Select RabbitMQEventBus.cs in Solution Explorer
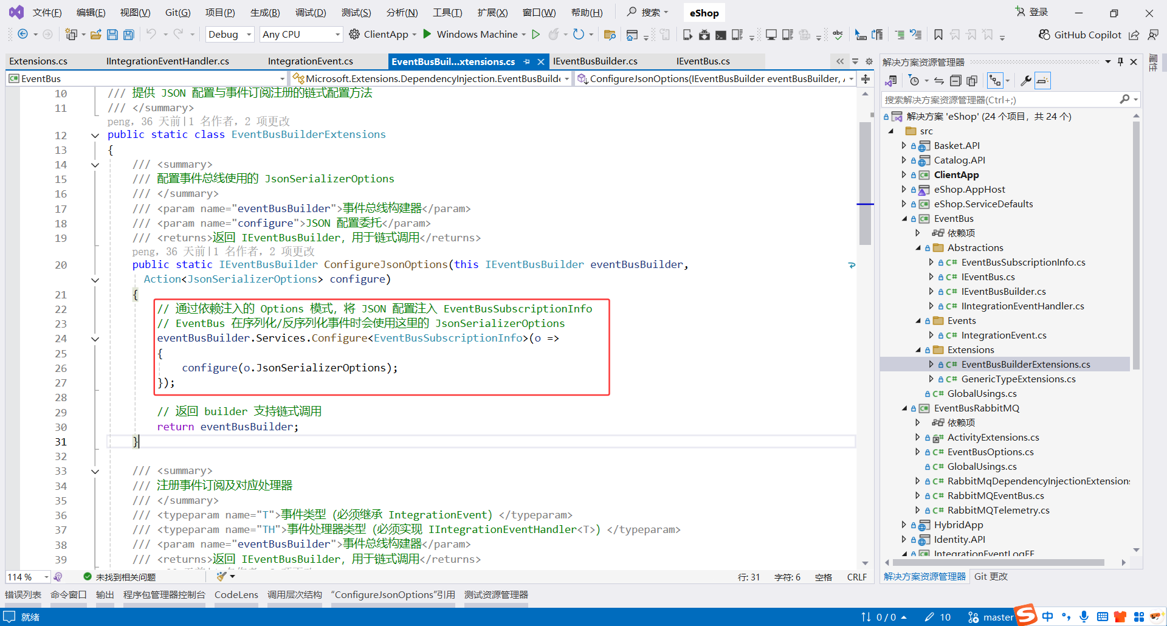This screenshot has height=626, width=1167. point(996,496)
